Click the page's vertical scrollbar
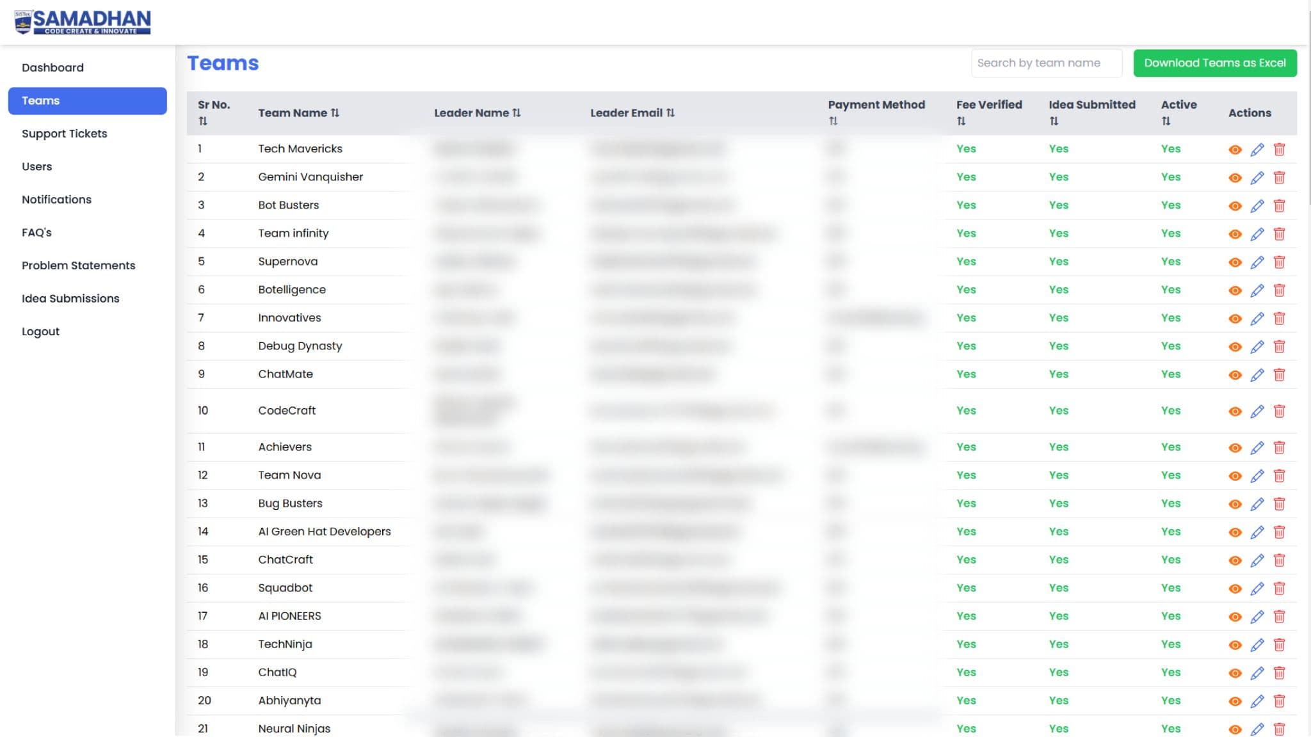1311x737 pixels. [1309, 109]
